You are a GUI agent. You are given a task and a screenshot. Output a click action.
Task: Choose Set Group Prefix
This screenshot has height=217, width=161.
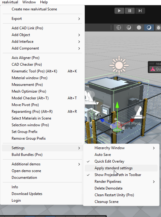tap(42, 132)
